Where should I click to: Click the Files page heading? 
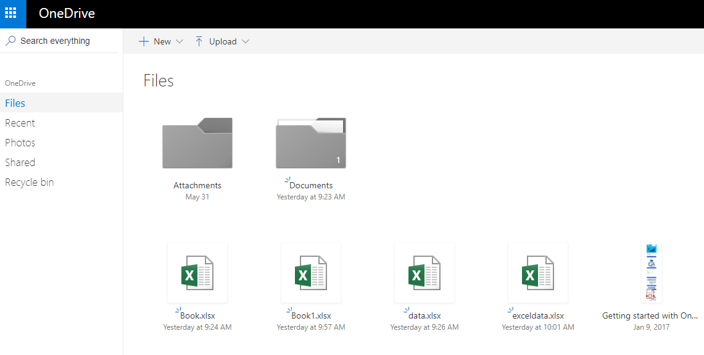click(159, 80)
